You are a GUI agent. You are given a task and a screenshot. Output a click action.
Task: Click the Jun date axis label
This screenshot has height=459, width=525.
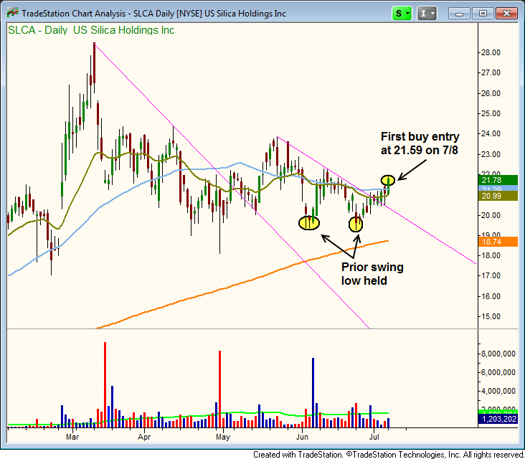tap(302, 437)
